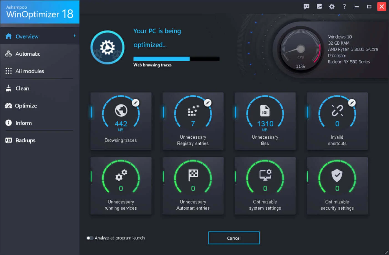This screenshot has width=389, height=255.
Task: Click the Optimizable system settings label
Action: point(265,205)
